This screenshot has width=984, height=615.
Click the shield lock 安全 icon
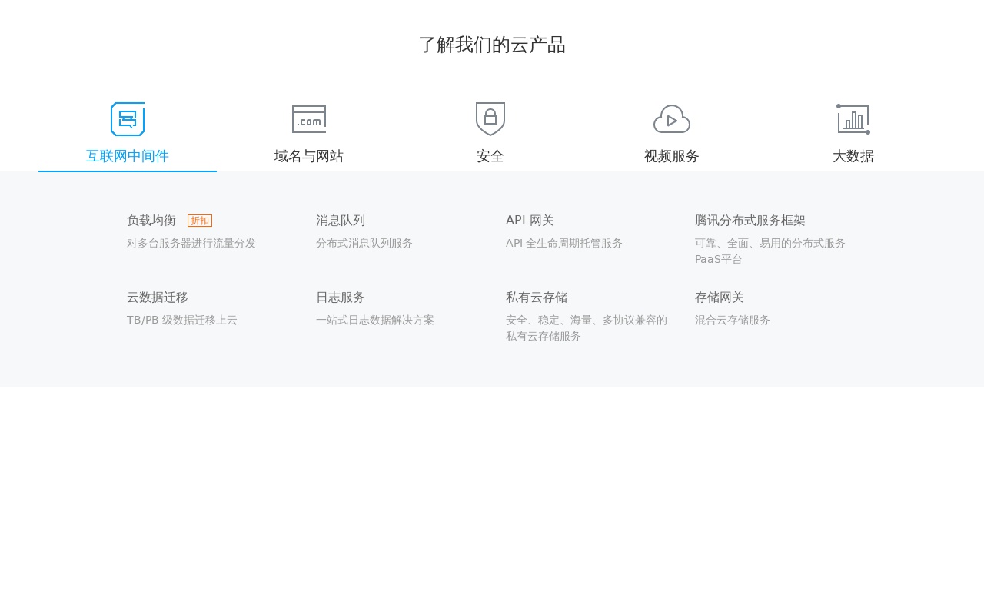(x=490, y=119)
